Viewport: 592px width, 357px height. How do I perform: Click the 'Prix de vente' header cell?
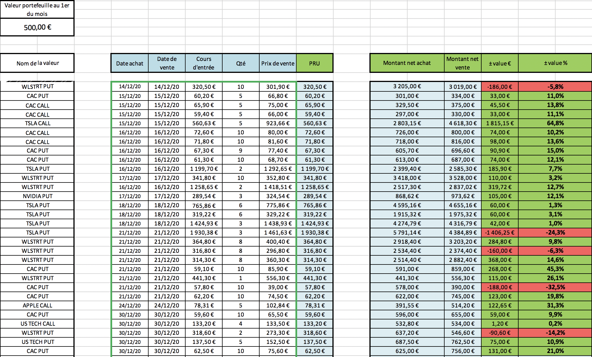278,63
